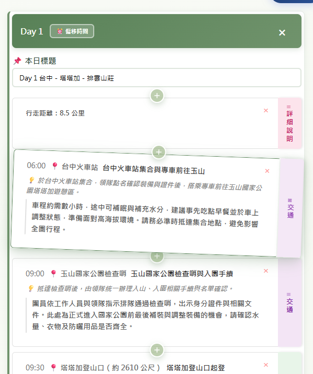
Task: Click the title 台中火車站集合與專車前往玉山
Action: pos(154,169)
